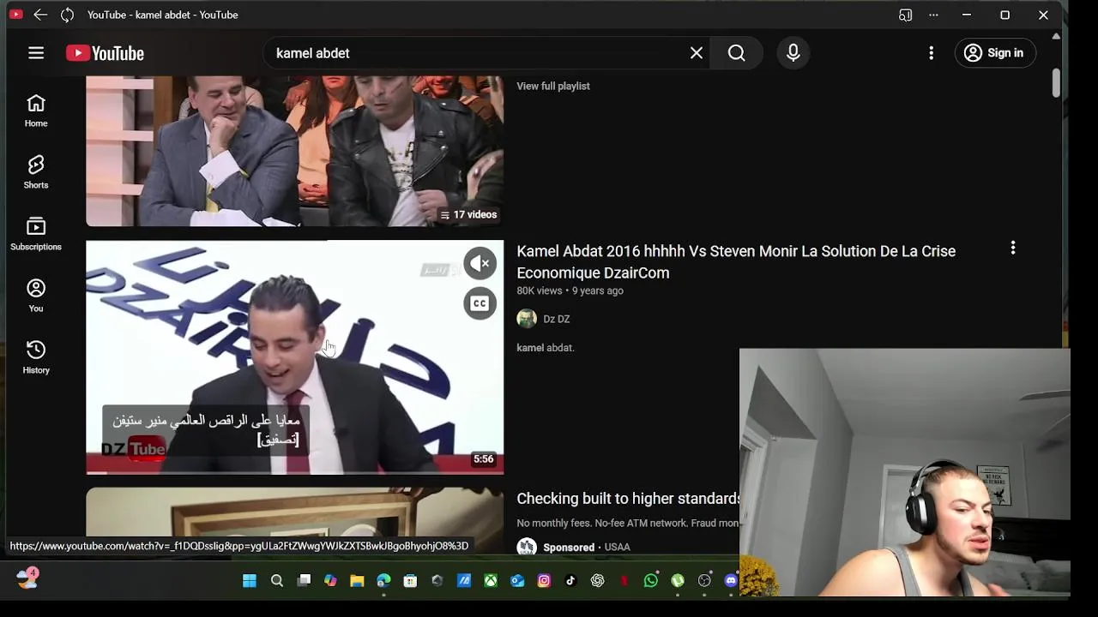Click the cast icon in title bar
Image resolution: width=1098 pixels, height=617 pixels.
point(905,15)
